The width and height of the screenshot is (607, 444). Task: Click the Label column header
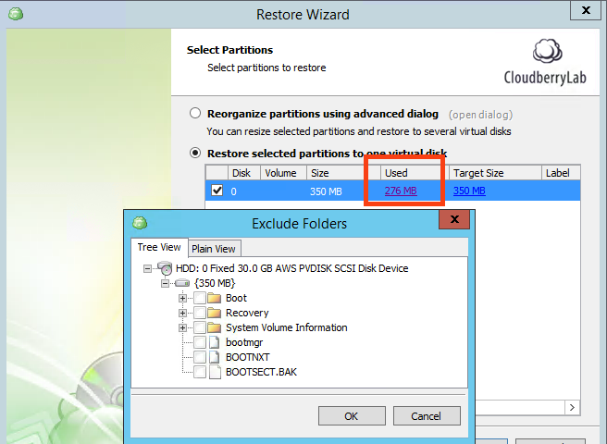[x=561, y=173]
